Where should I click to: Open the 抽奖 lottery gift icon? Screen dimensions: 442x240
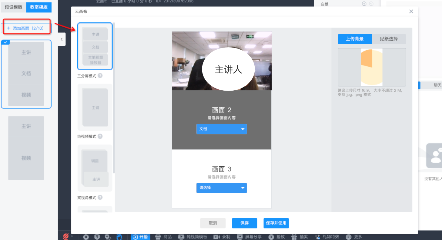pos(294,237)
